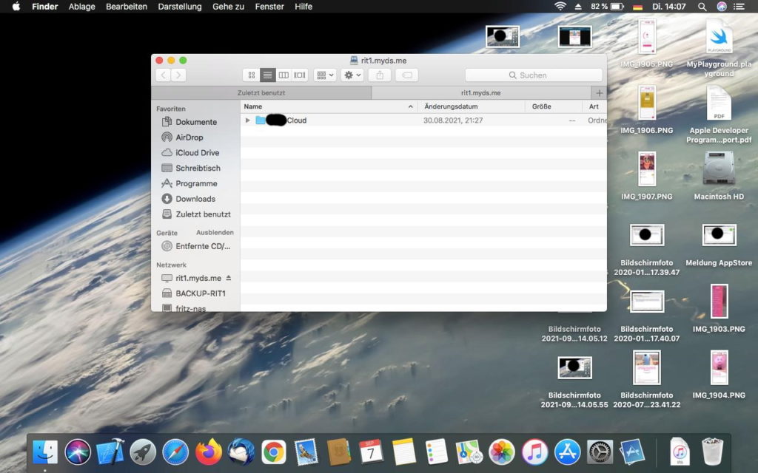
Task: Click the Edit Tags toolbar button
Action: point(407,75)
